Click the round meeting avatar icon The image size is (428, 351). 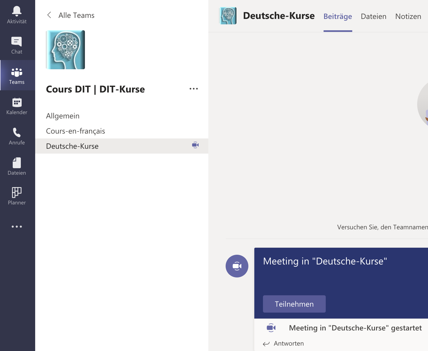(x=237, y=266)
